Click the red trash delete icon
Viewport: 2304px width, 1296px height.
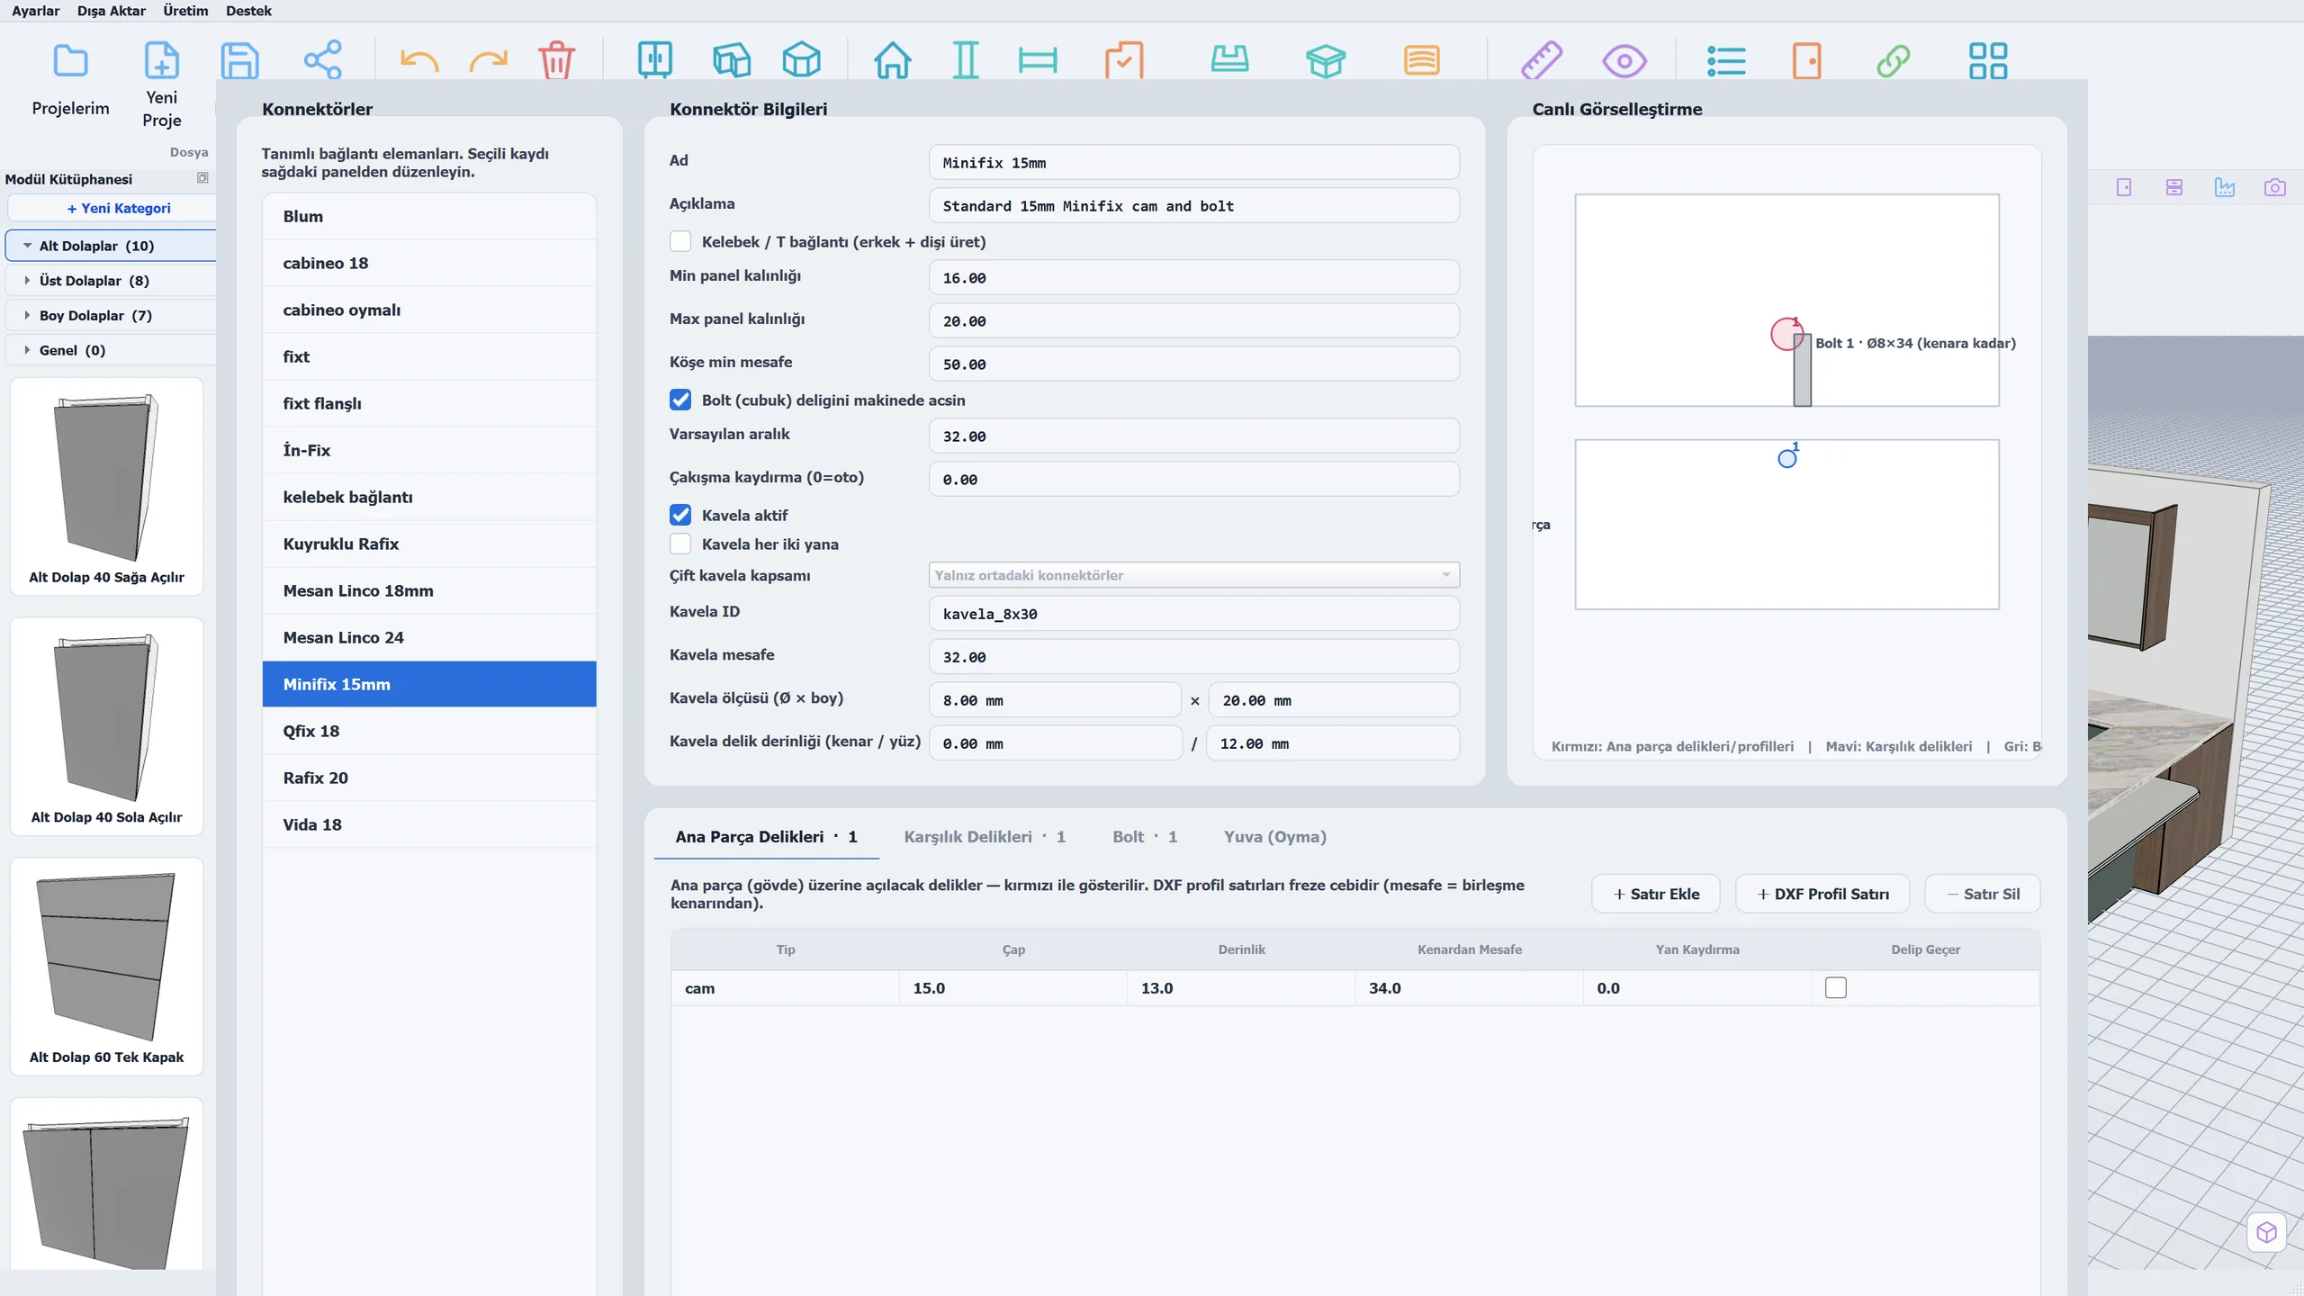coord(556,59)
